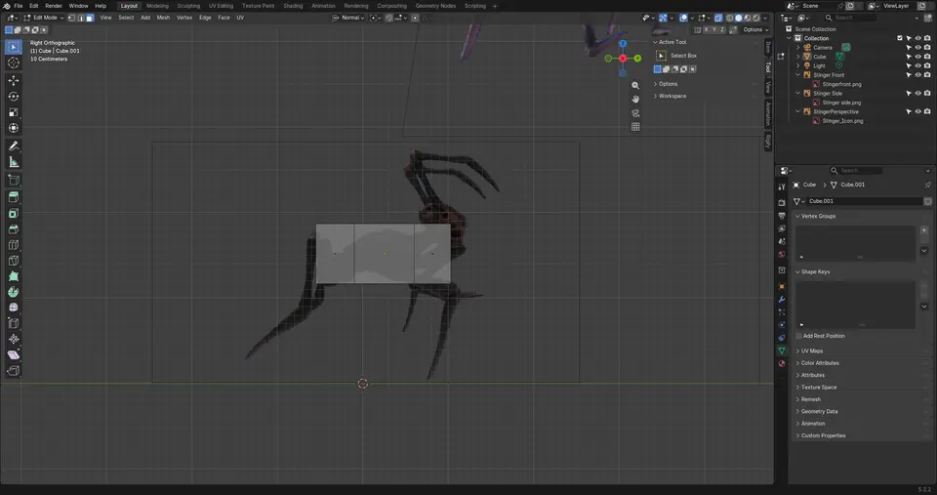Select the Rip Region tool
The height and width of the screenshot is (495, 937).
(x=13, y=371)
